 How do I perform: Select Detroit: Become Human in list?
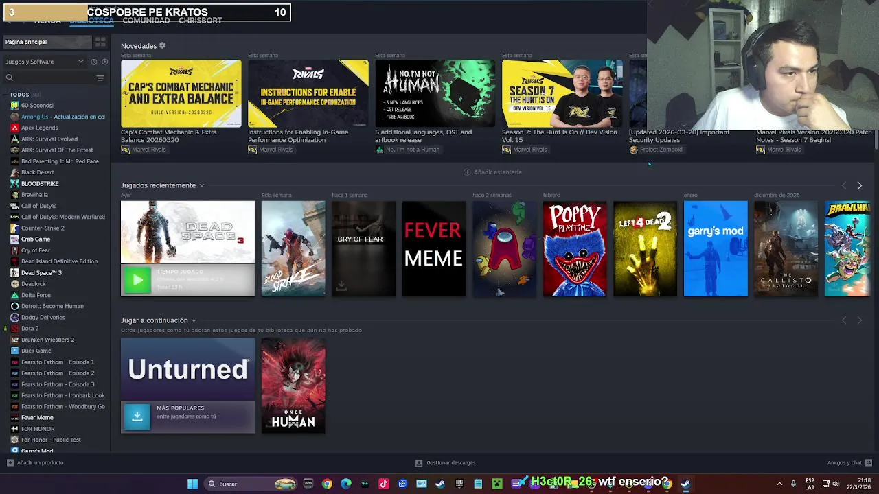pyautogui.click(x=52, y=307)
